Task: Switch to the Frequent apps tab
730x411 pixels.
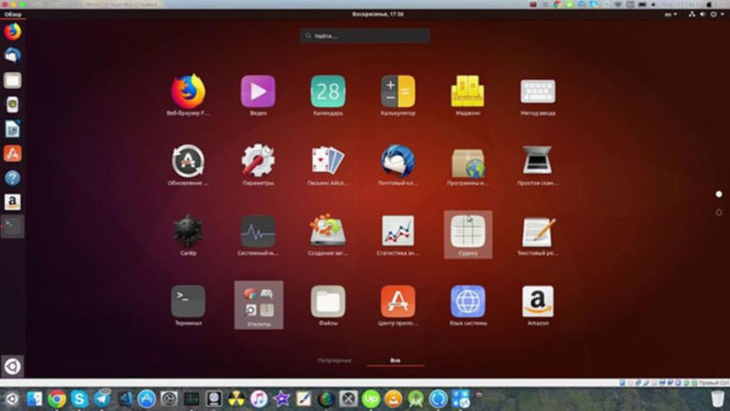Action: pos(335,360)
